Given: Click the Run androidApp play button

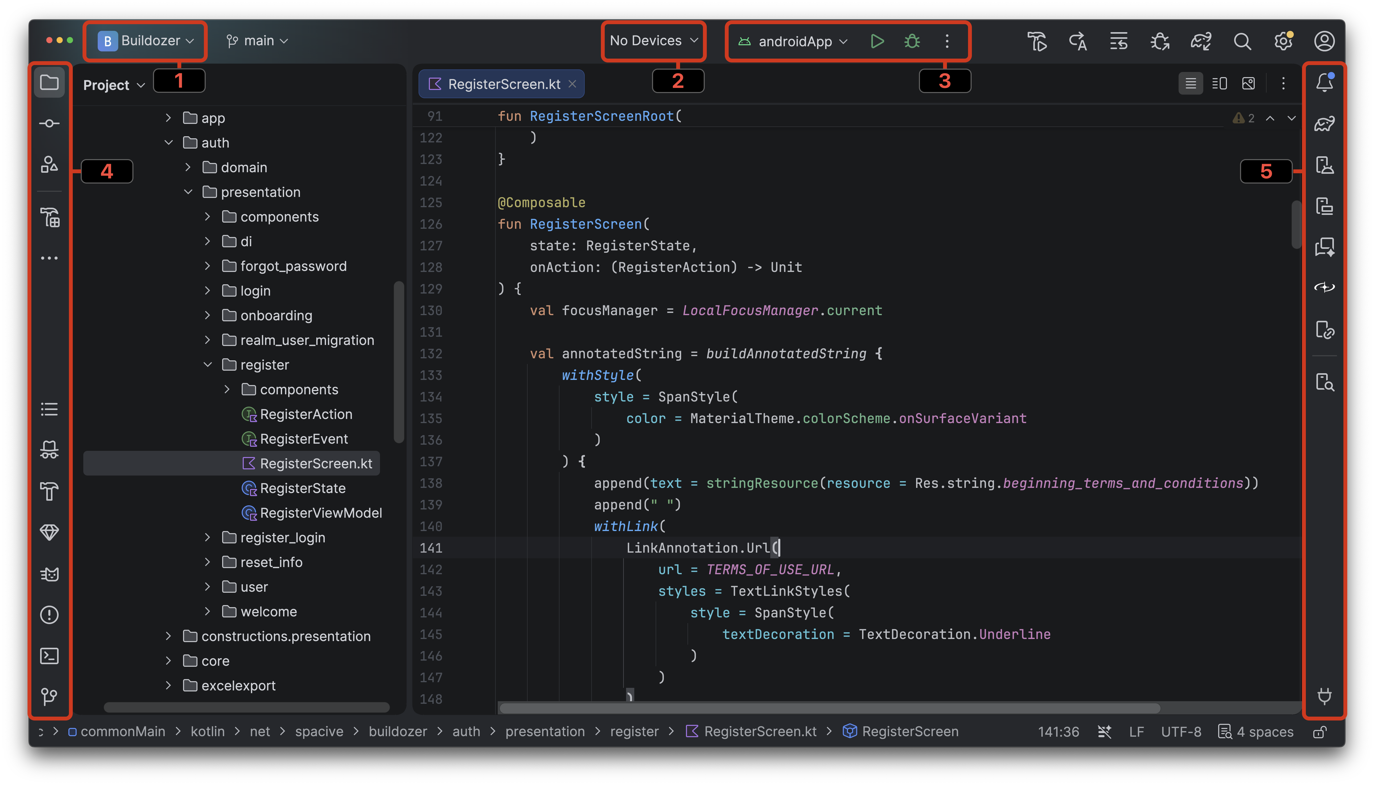Looking at the screenshot, I should [877, 42].
